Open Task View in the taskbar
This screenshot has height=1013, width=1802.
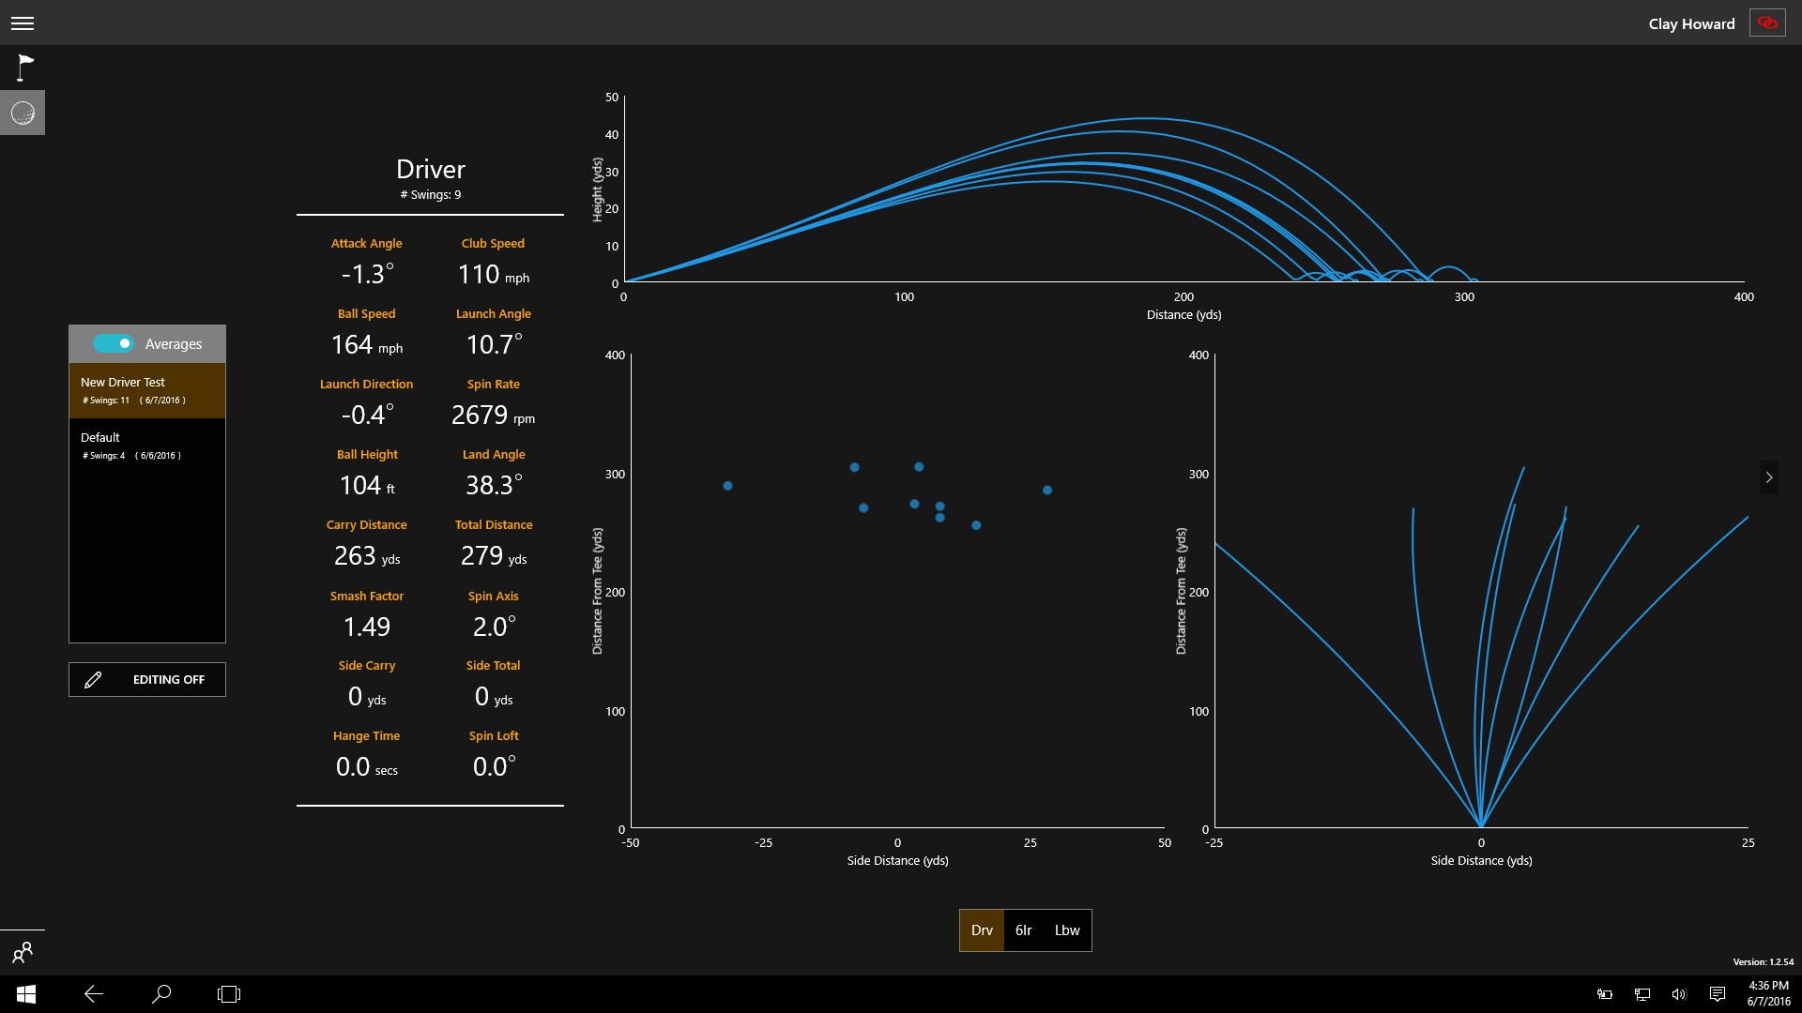(229, 994)
